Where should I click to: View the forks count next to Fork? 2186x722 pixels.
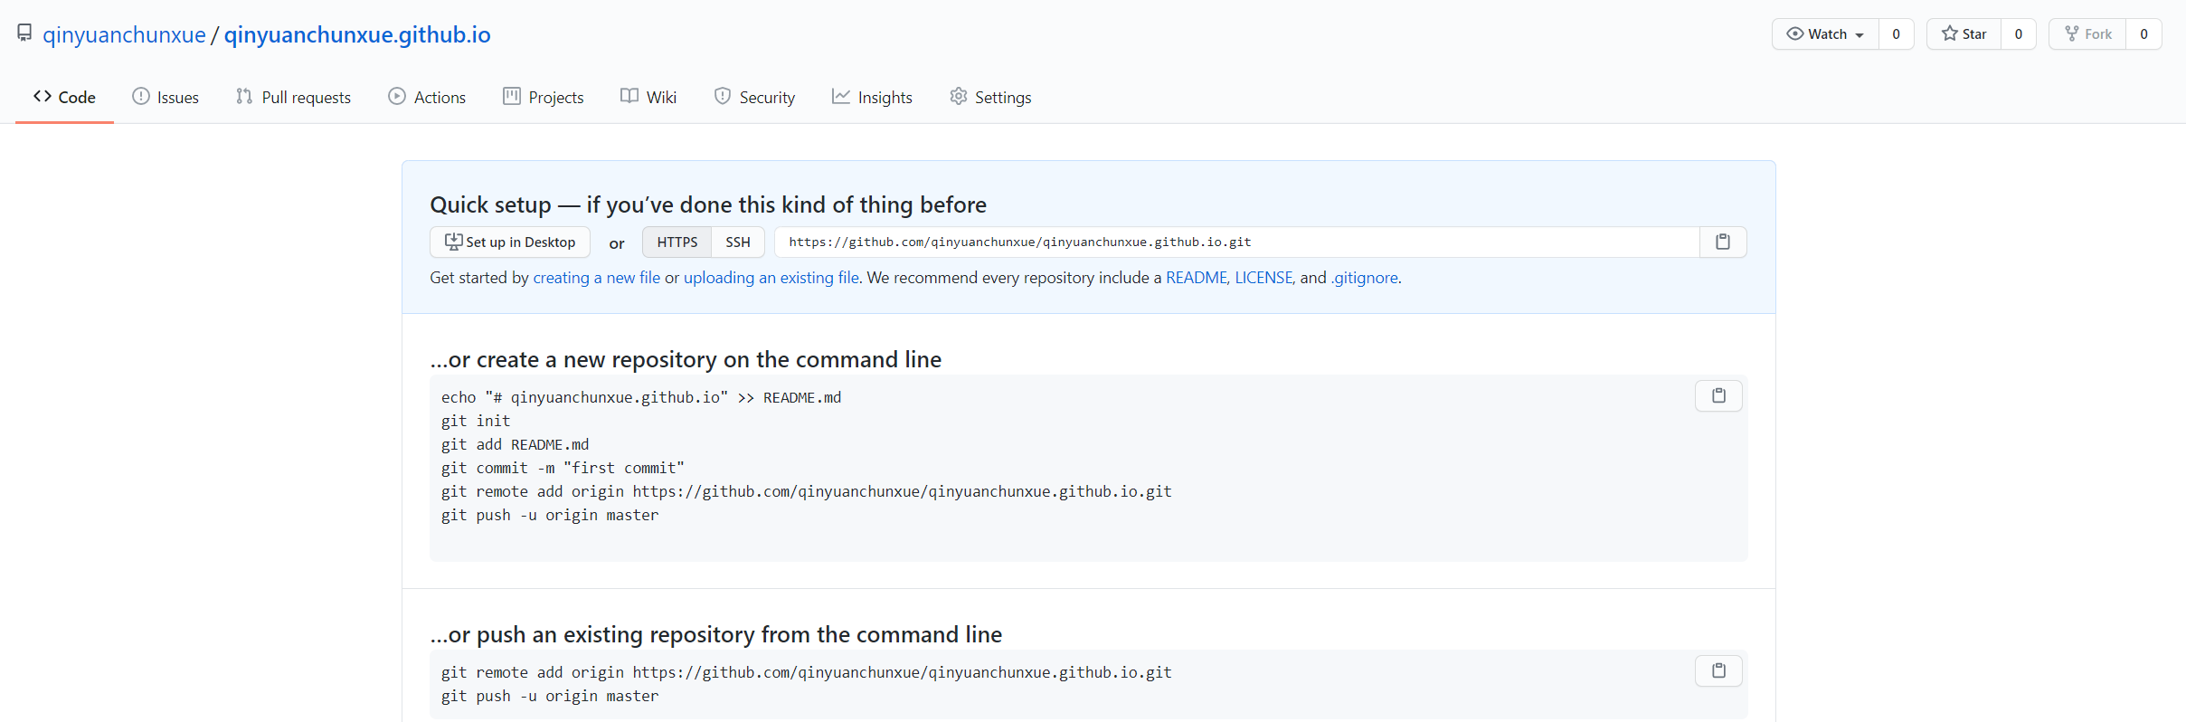tap(2143, 34)
